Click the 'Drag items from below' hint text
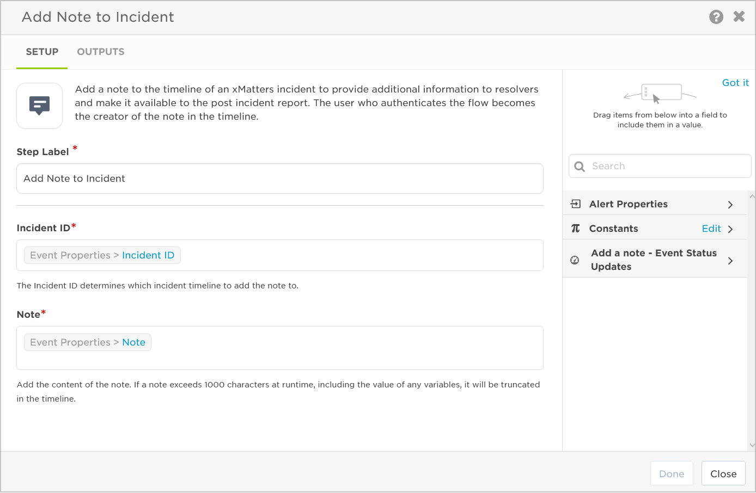This screenshot has width=756, height=493. [x=660, y=120]
